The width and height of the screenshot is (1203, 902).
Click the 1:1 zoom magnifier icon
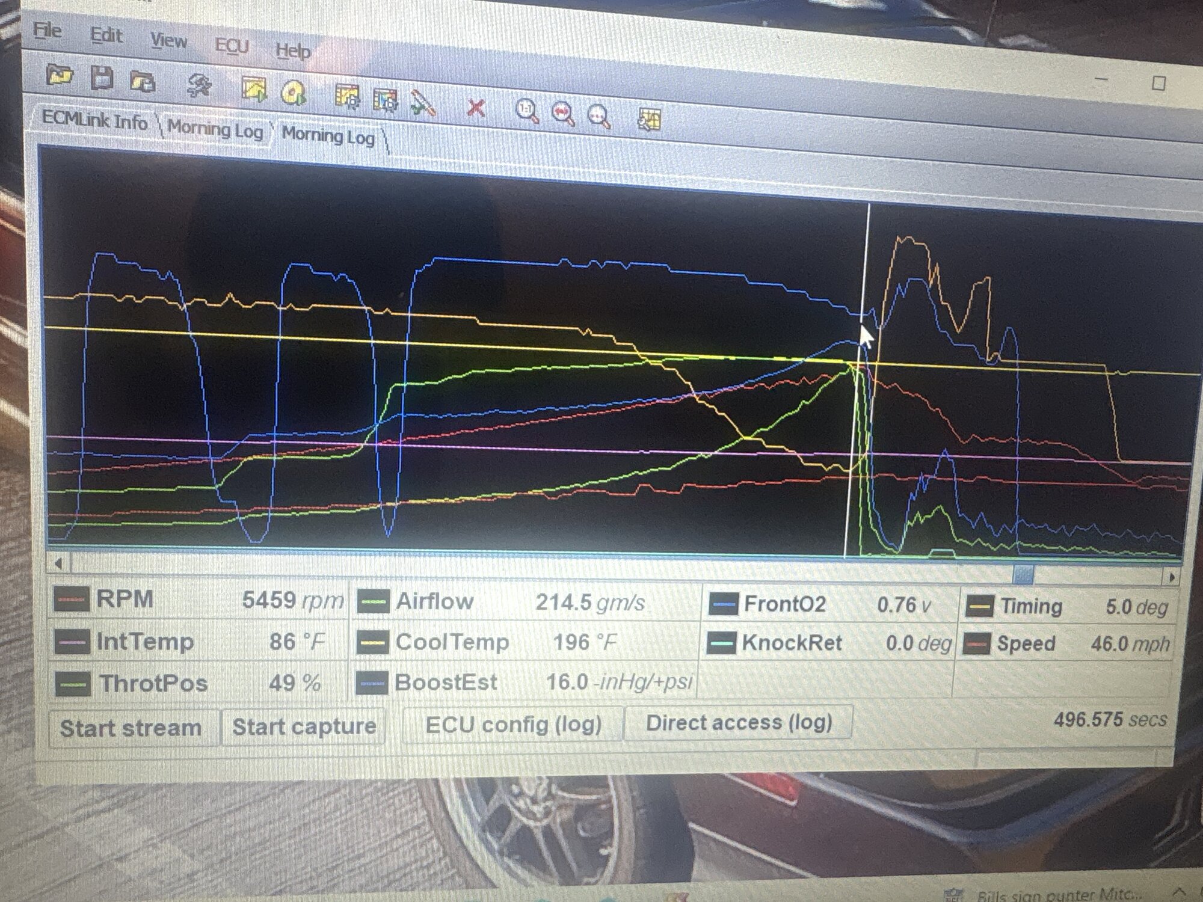pyautogui.click(x=528, y=111)
